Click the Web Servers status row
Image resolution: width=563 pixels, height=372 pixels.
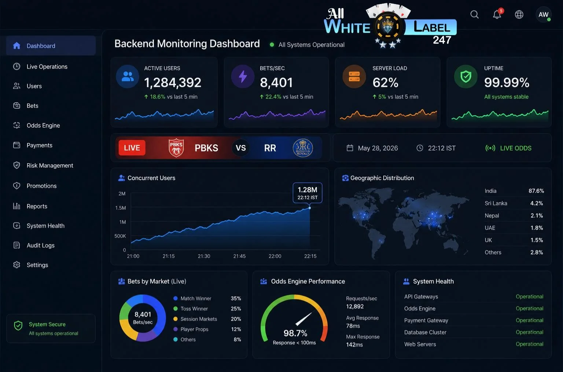point(474,344)
